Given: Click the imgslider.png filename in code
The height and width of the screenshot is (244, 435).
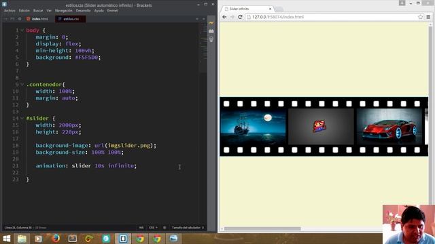Looking at the screenshot, I should click(x=129, y=146).
